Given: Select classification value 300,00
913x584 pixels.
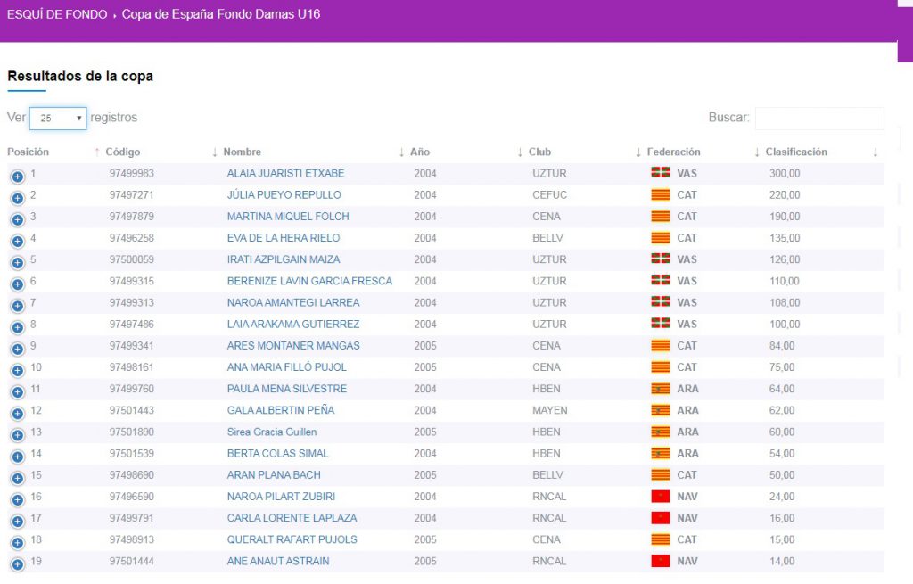Looking at the screenshot, I should click(785, 173).
